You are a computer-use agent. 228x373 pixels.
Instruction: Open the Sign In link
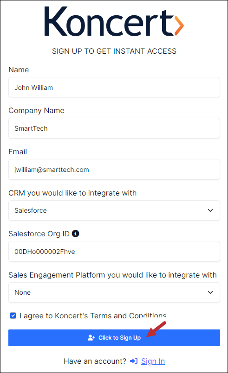coord(153,361)
